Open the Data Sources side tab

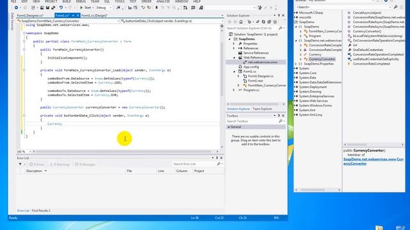point(12,21)
